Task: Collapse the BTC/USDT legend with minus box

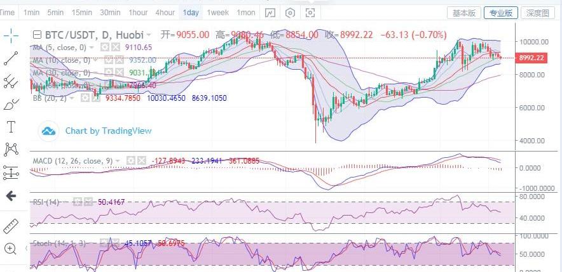Action: [x=38, y=36]
